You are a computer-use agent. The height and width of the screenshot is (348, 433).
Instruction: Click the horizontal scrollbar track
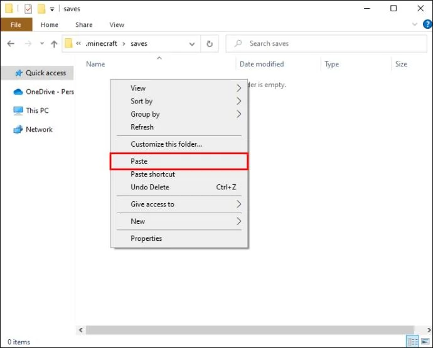(250, 330)
